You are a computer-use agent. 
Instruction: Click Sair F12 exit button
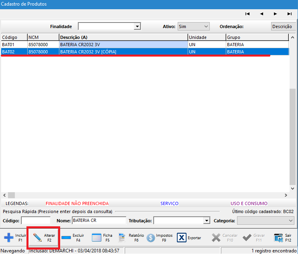pyautogui.click(x=283, y=238)
